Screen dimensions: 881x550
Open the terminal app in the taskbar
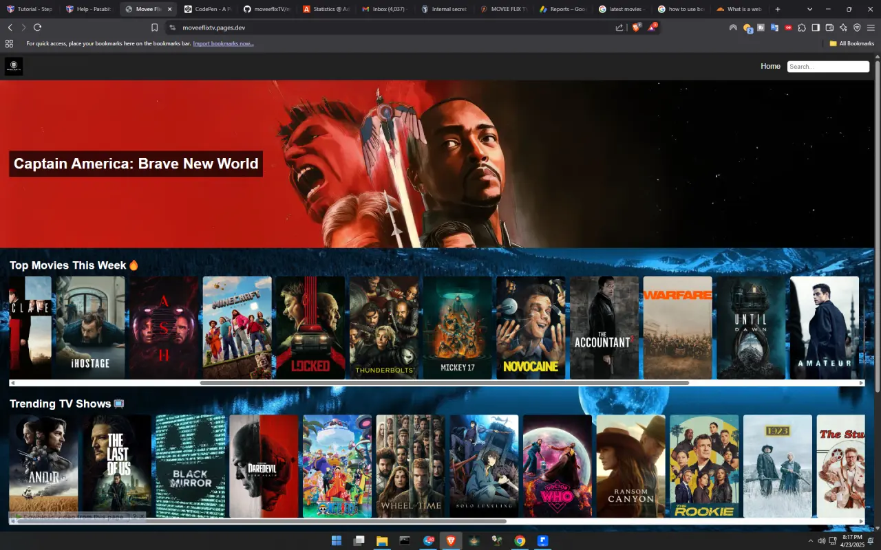(405, 540)
